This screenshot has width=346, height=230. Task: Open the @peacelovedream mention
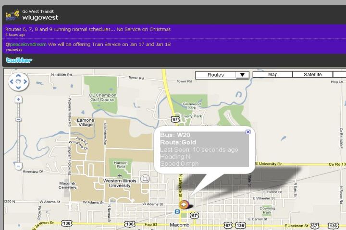coord(26,44)
